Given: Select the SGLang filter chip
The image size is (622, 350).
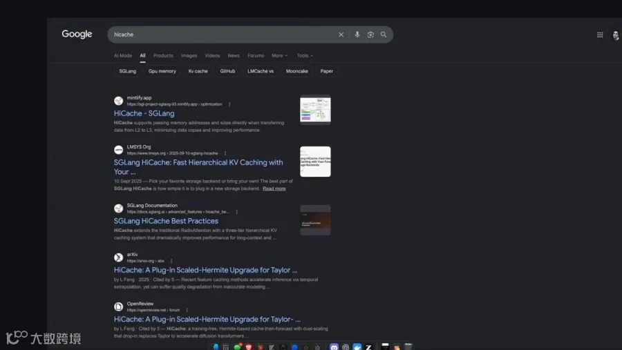Looking at the screenshot, I should point(127,71).
